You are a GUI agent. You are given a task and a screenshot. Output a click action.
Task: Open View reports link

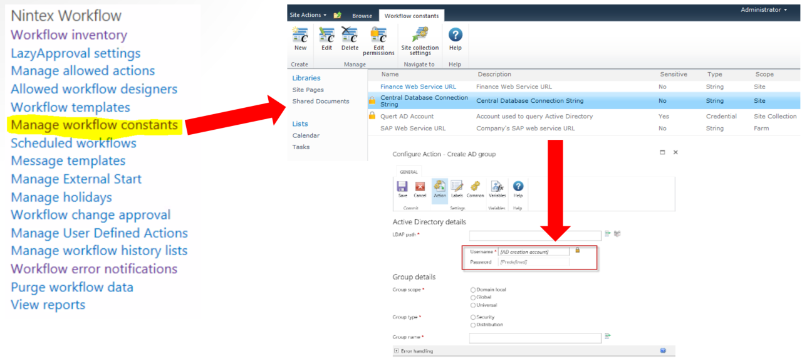[48, 305]
